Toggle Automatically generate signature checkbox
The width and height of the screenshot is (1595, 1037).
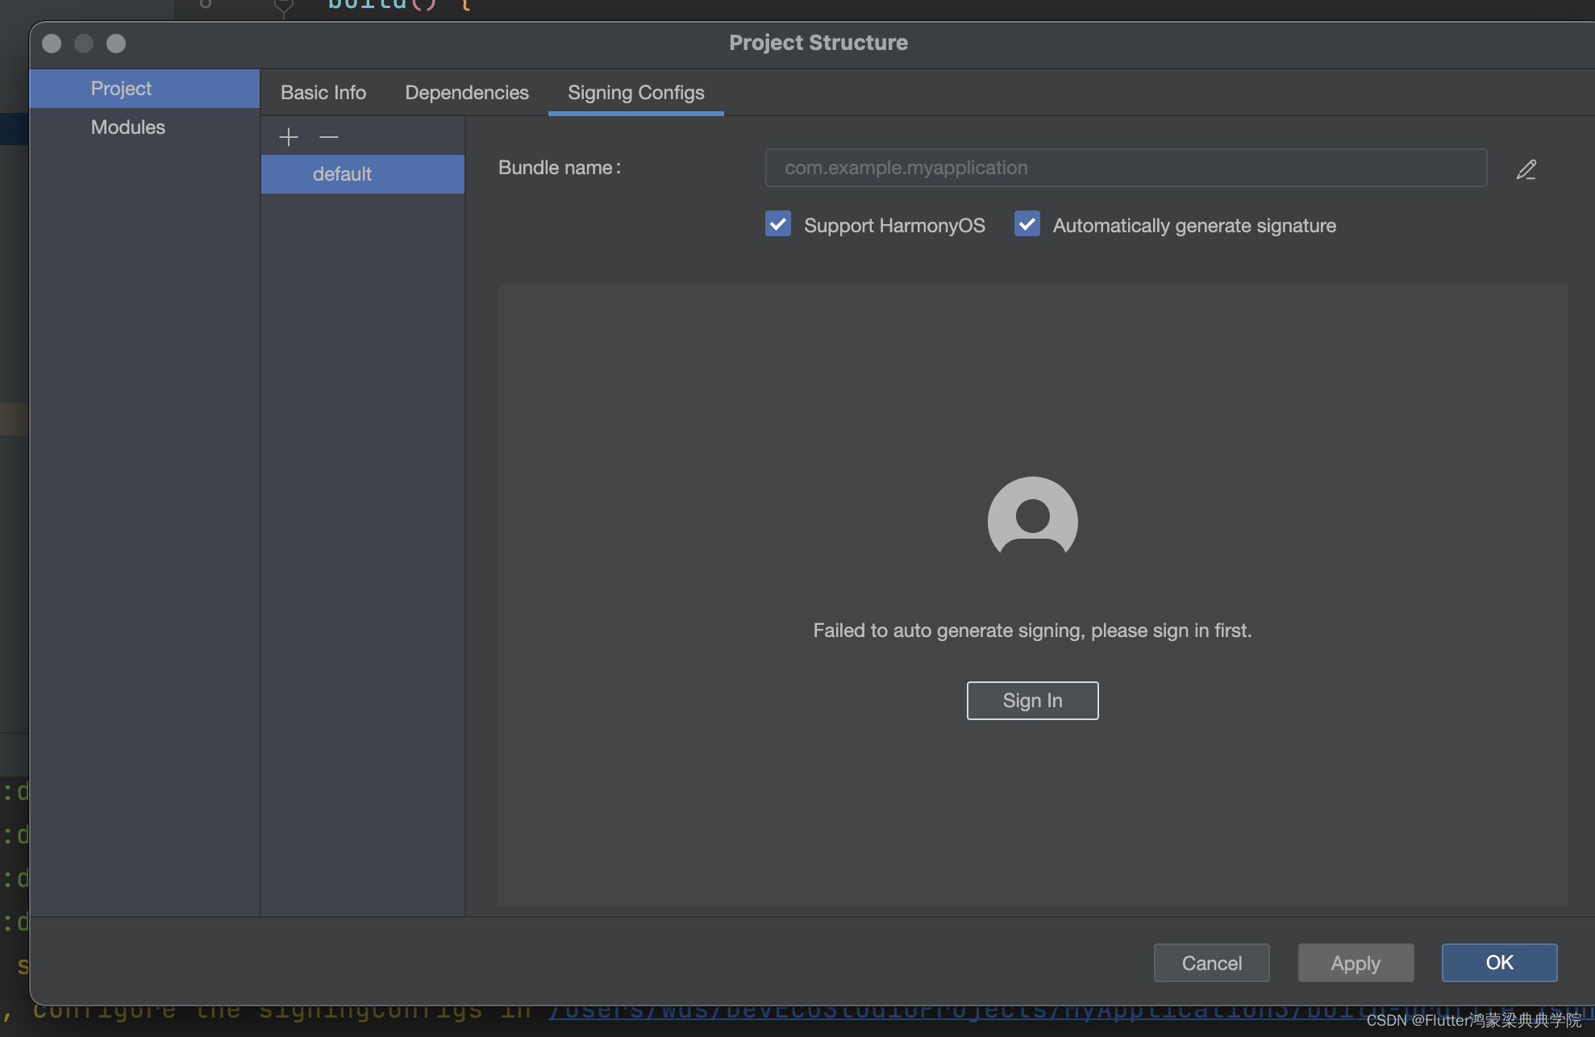click(x=1027, y=224)
